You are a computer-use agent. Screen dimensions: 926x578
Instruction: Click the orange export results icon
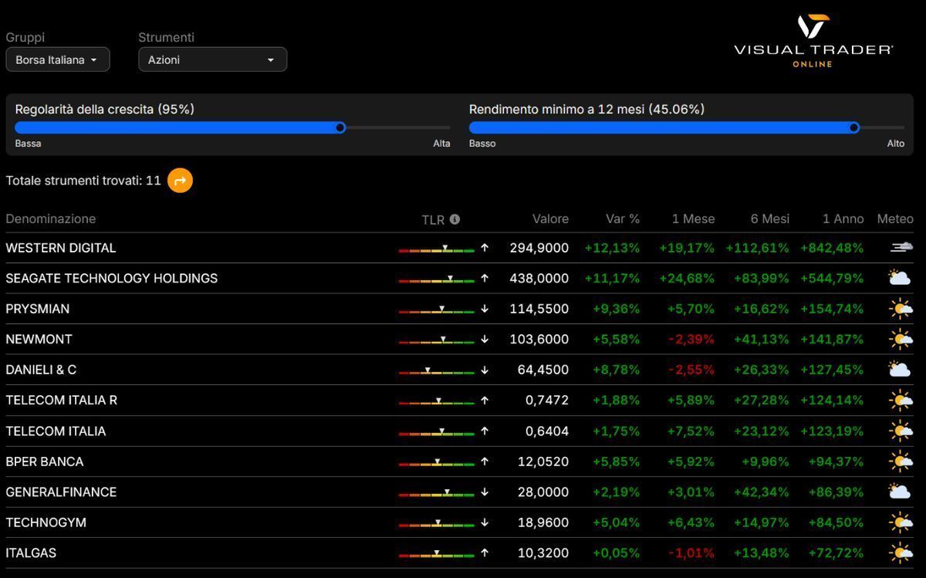click(179, 181)
